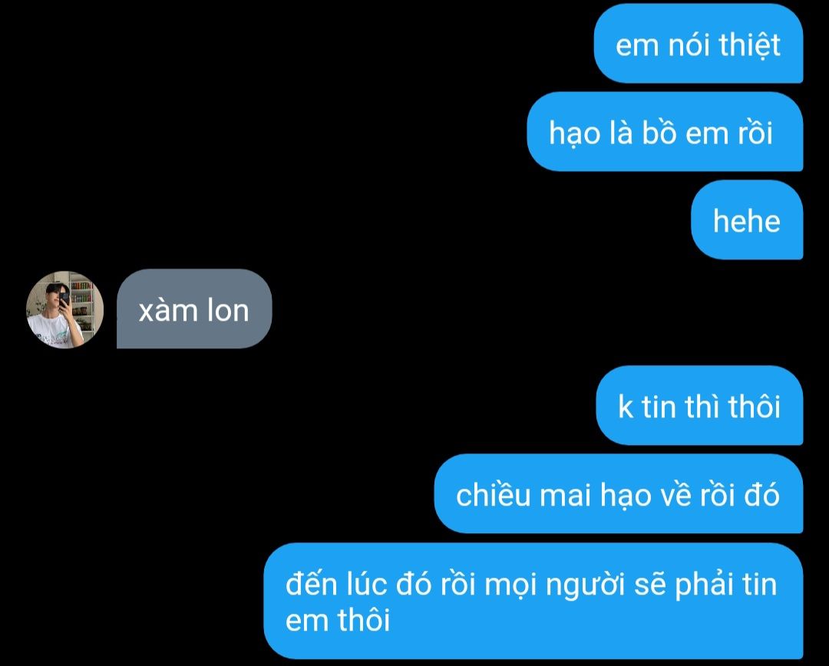View the mirror selfie avatar thumbnail
This screenshot has height=666, width=829.
64,310
